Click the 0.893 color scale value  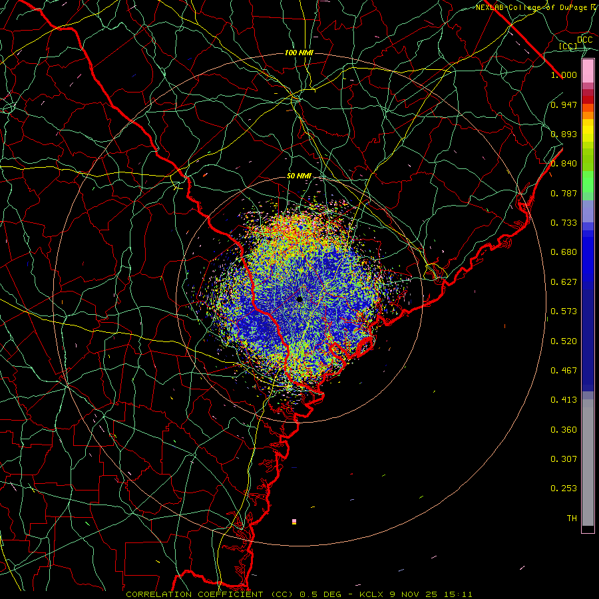(x=564, y=134)
